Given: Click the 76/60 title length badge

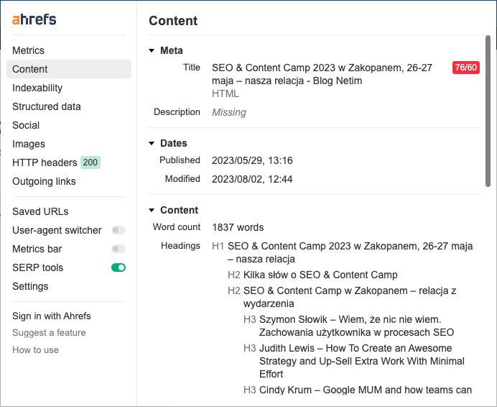Looking at the screenshot, I should point(466,68).
